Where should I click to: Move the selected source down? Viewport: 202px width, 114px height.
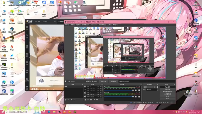click(97, 100)
